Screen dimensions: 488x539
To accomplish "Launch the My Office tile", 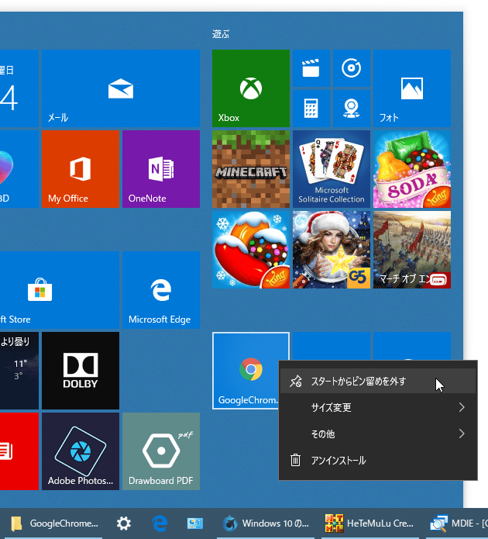I will pyautogui.click(x=81, y=169).
